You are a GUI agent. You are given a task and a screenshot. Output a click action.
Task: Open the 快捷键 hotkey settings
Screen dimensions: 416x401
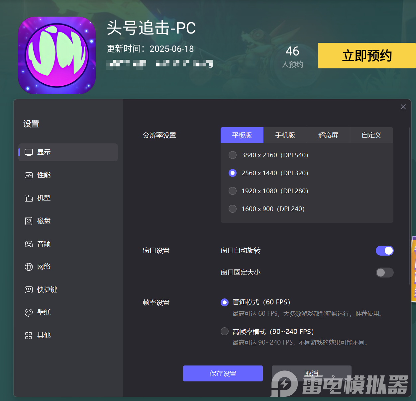point(47,289)
